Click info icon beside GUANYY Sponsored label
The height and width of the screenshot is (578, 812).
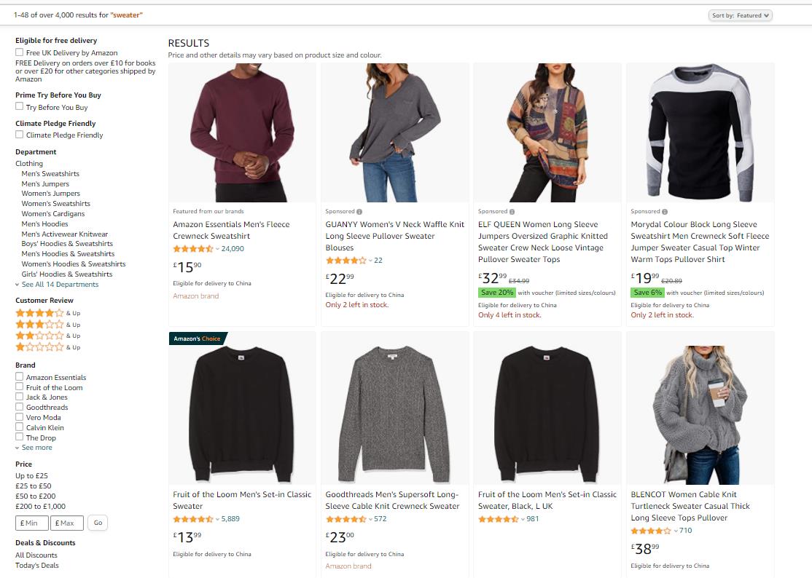click(x=359, y=212)
